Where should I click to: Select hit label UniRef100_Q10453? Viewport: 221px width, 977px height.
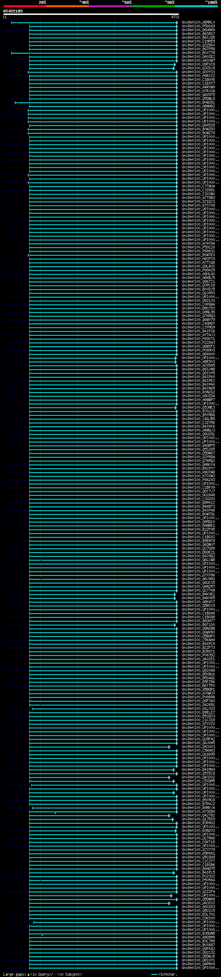[x=198, y=293]
